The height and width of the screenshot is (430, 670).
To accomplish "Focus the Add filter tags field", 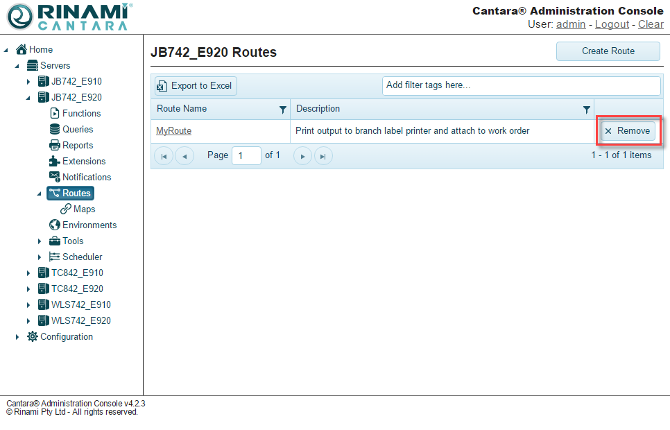I will (x=521, y=85).
